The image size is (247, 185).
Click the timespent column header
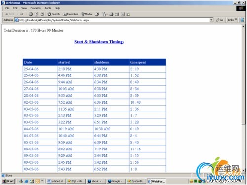click(148, 62)
